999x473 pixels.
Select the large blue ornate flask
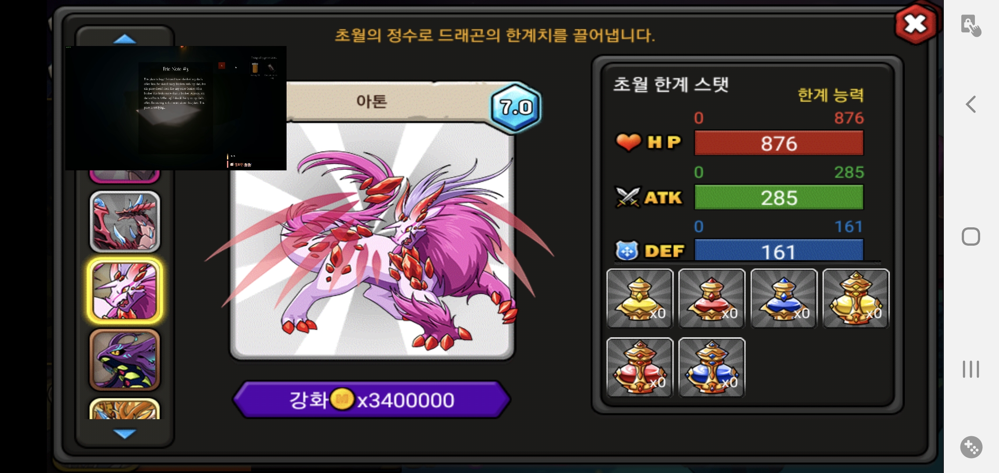click(x=712, y=367)
